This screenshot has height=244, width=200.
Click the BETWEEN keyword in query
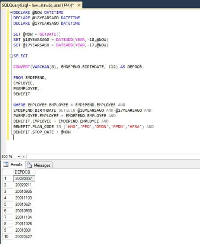pos(67,110)
